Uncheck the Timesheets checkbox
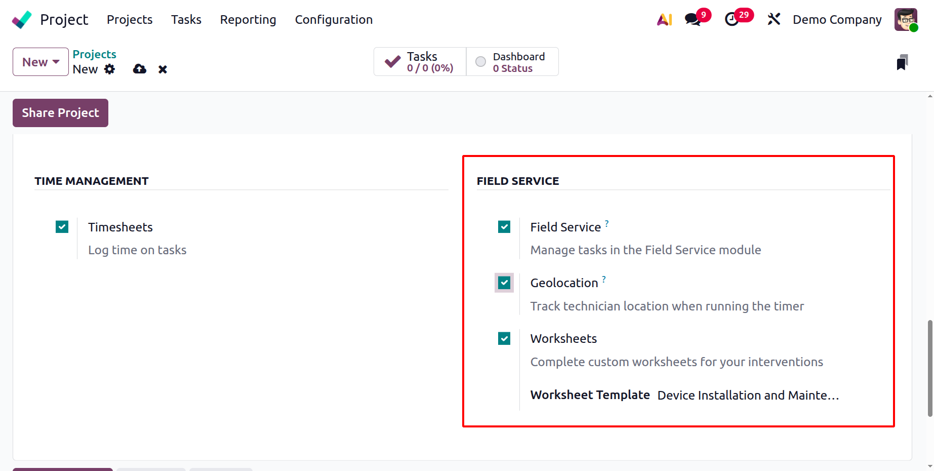The width and height of the screenshot is (934, 471). click(62, 227)
